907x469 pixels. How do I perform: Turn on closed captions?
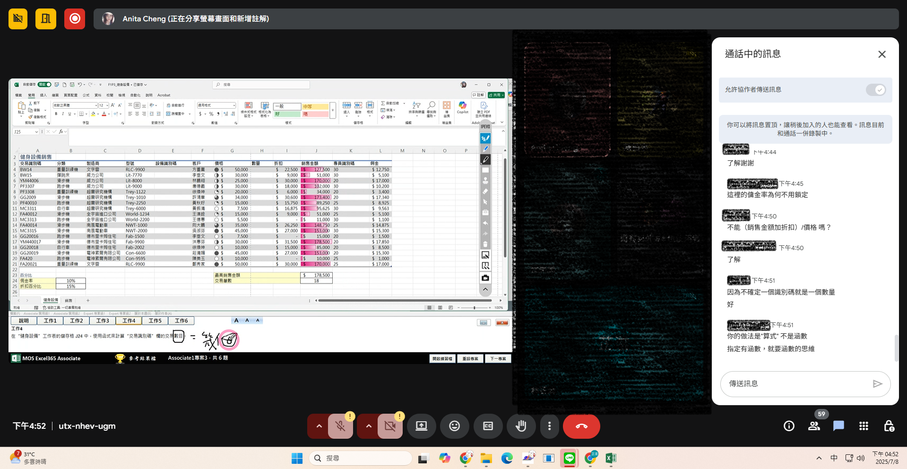click(488, 426)
